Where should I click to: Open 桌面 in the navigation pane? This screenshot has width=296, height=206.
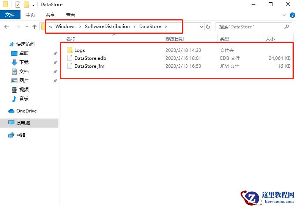click(24, 53)
